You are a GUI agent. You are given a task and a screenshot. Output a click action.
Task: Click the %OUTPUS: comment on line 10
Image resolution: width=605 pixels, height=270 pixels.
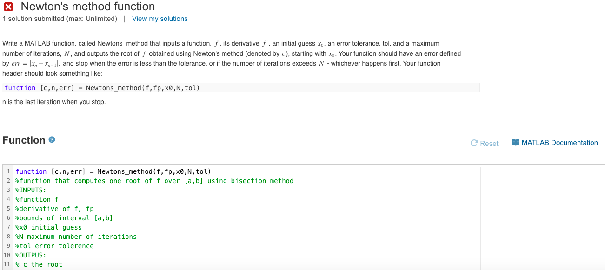(31, 255)
